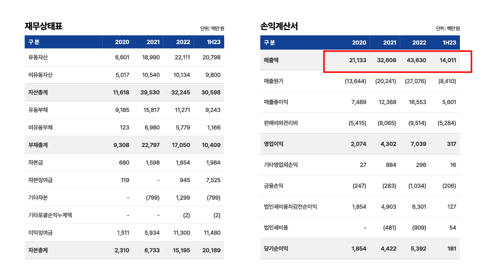Click the 2022 header in 재무상태표
Screen dimensions: 487x277
click(x=183, y=42)
